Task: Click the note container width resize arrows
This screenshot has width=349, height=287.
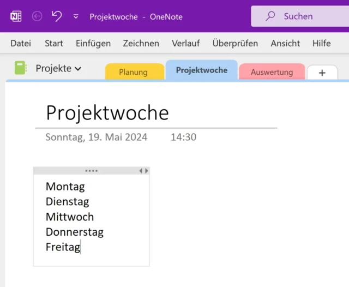Action: click(x=143, y=171)
